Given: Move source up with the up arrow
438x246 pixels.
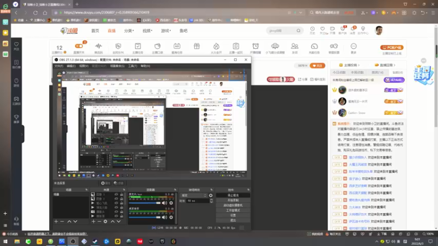Looking at the screenshot, I should [x=113, y=221].
